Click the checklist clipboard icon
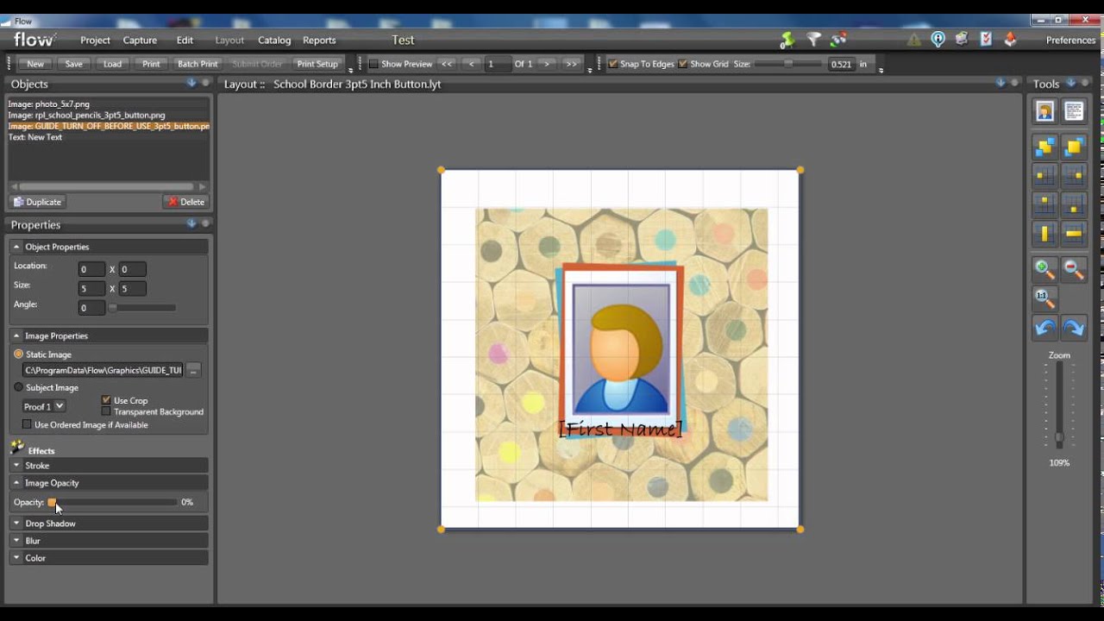1104x621 pixels. click(986, 40)
